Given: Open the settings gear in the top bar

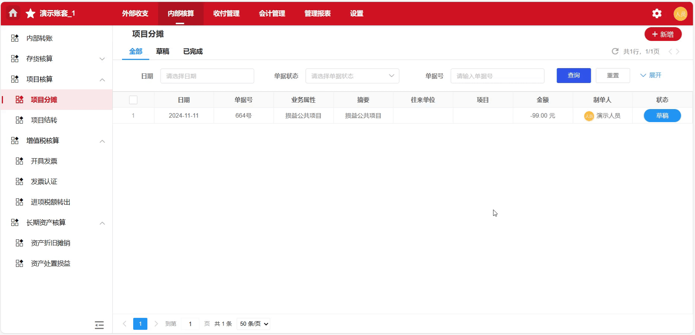Looking at the screenshot, I should point(657,13).
